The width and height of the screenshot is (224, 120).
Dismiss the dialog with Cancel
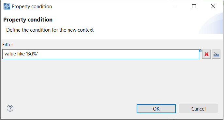click(199, 109)
